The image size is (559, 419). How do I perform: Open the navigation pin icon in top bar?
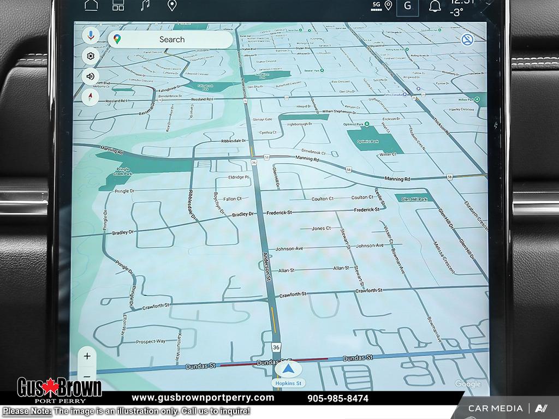pos(172,5)
